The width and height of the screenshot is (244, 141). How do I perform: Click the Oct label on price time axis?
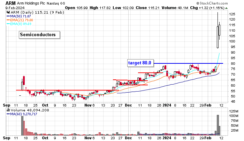click(45, 105)
